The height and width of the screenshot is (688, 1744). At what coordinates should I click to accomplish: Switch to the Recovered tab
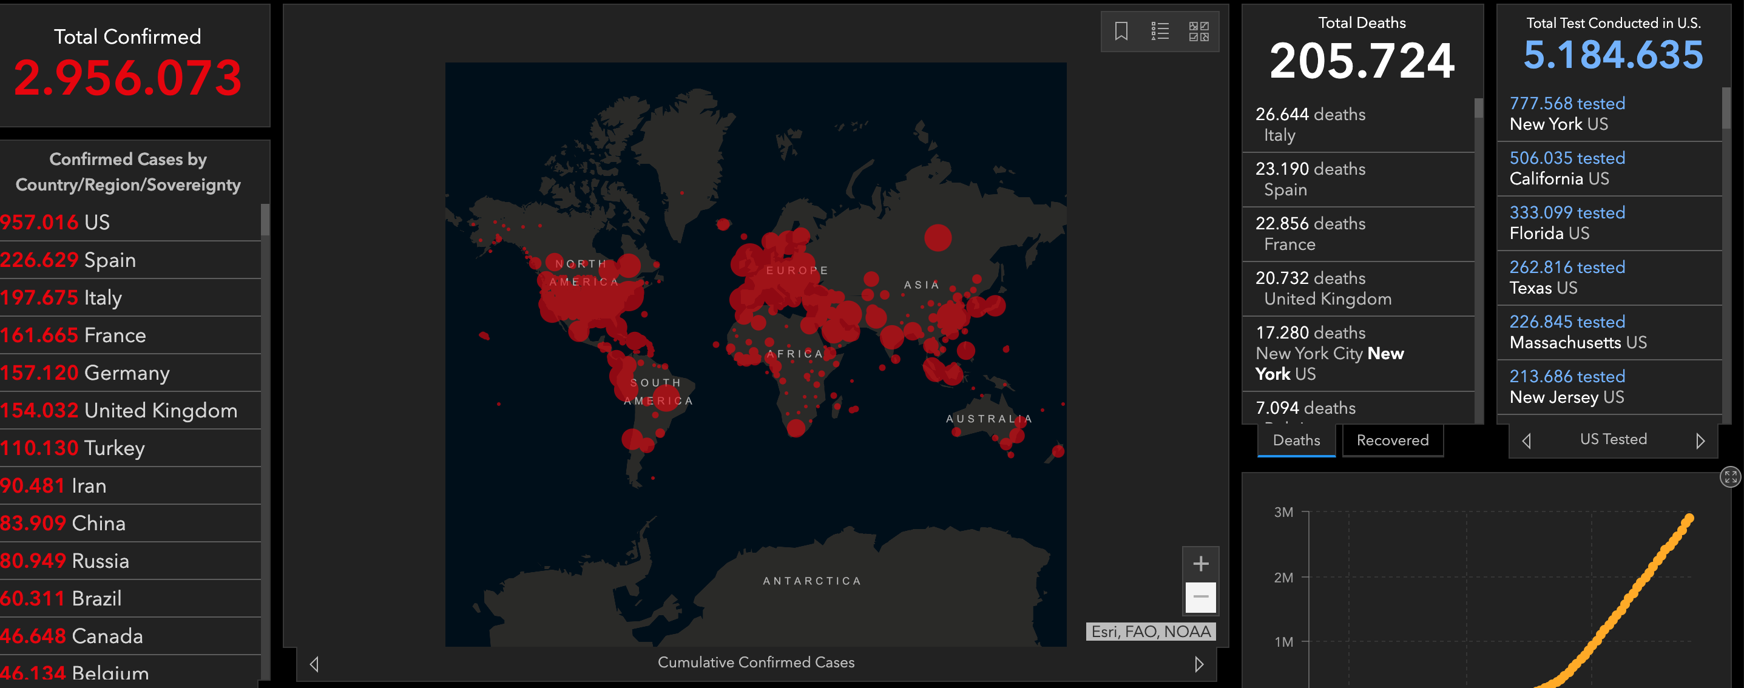click(1392, 440)
